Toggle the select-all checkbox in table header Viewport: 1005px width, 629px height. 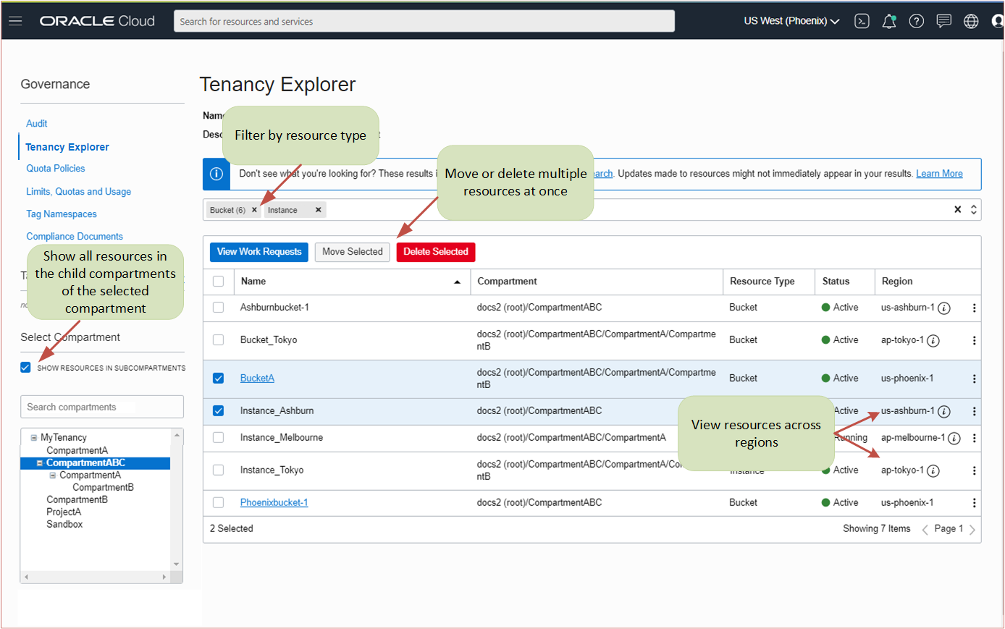pos(218,282)
